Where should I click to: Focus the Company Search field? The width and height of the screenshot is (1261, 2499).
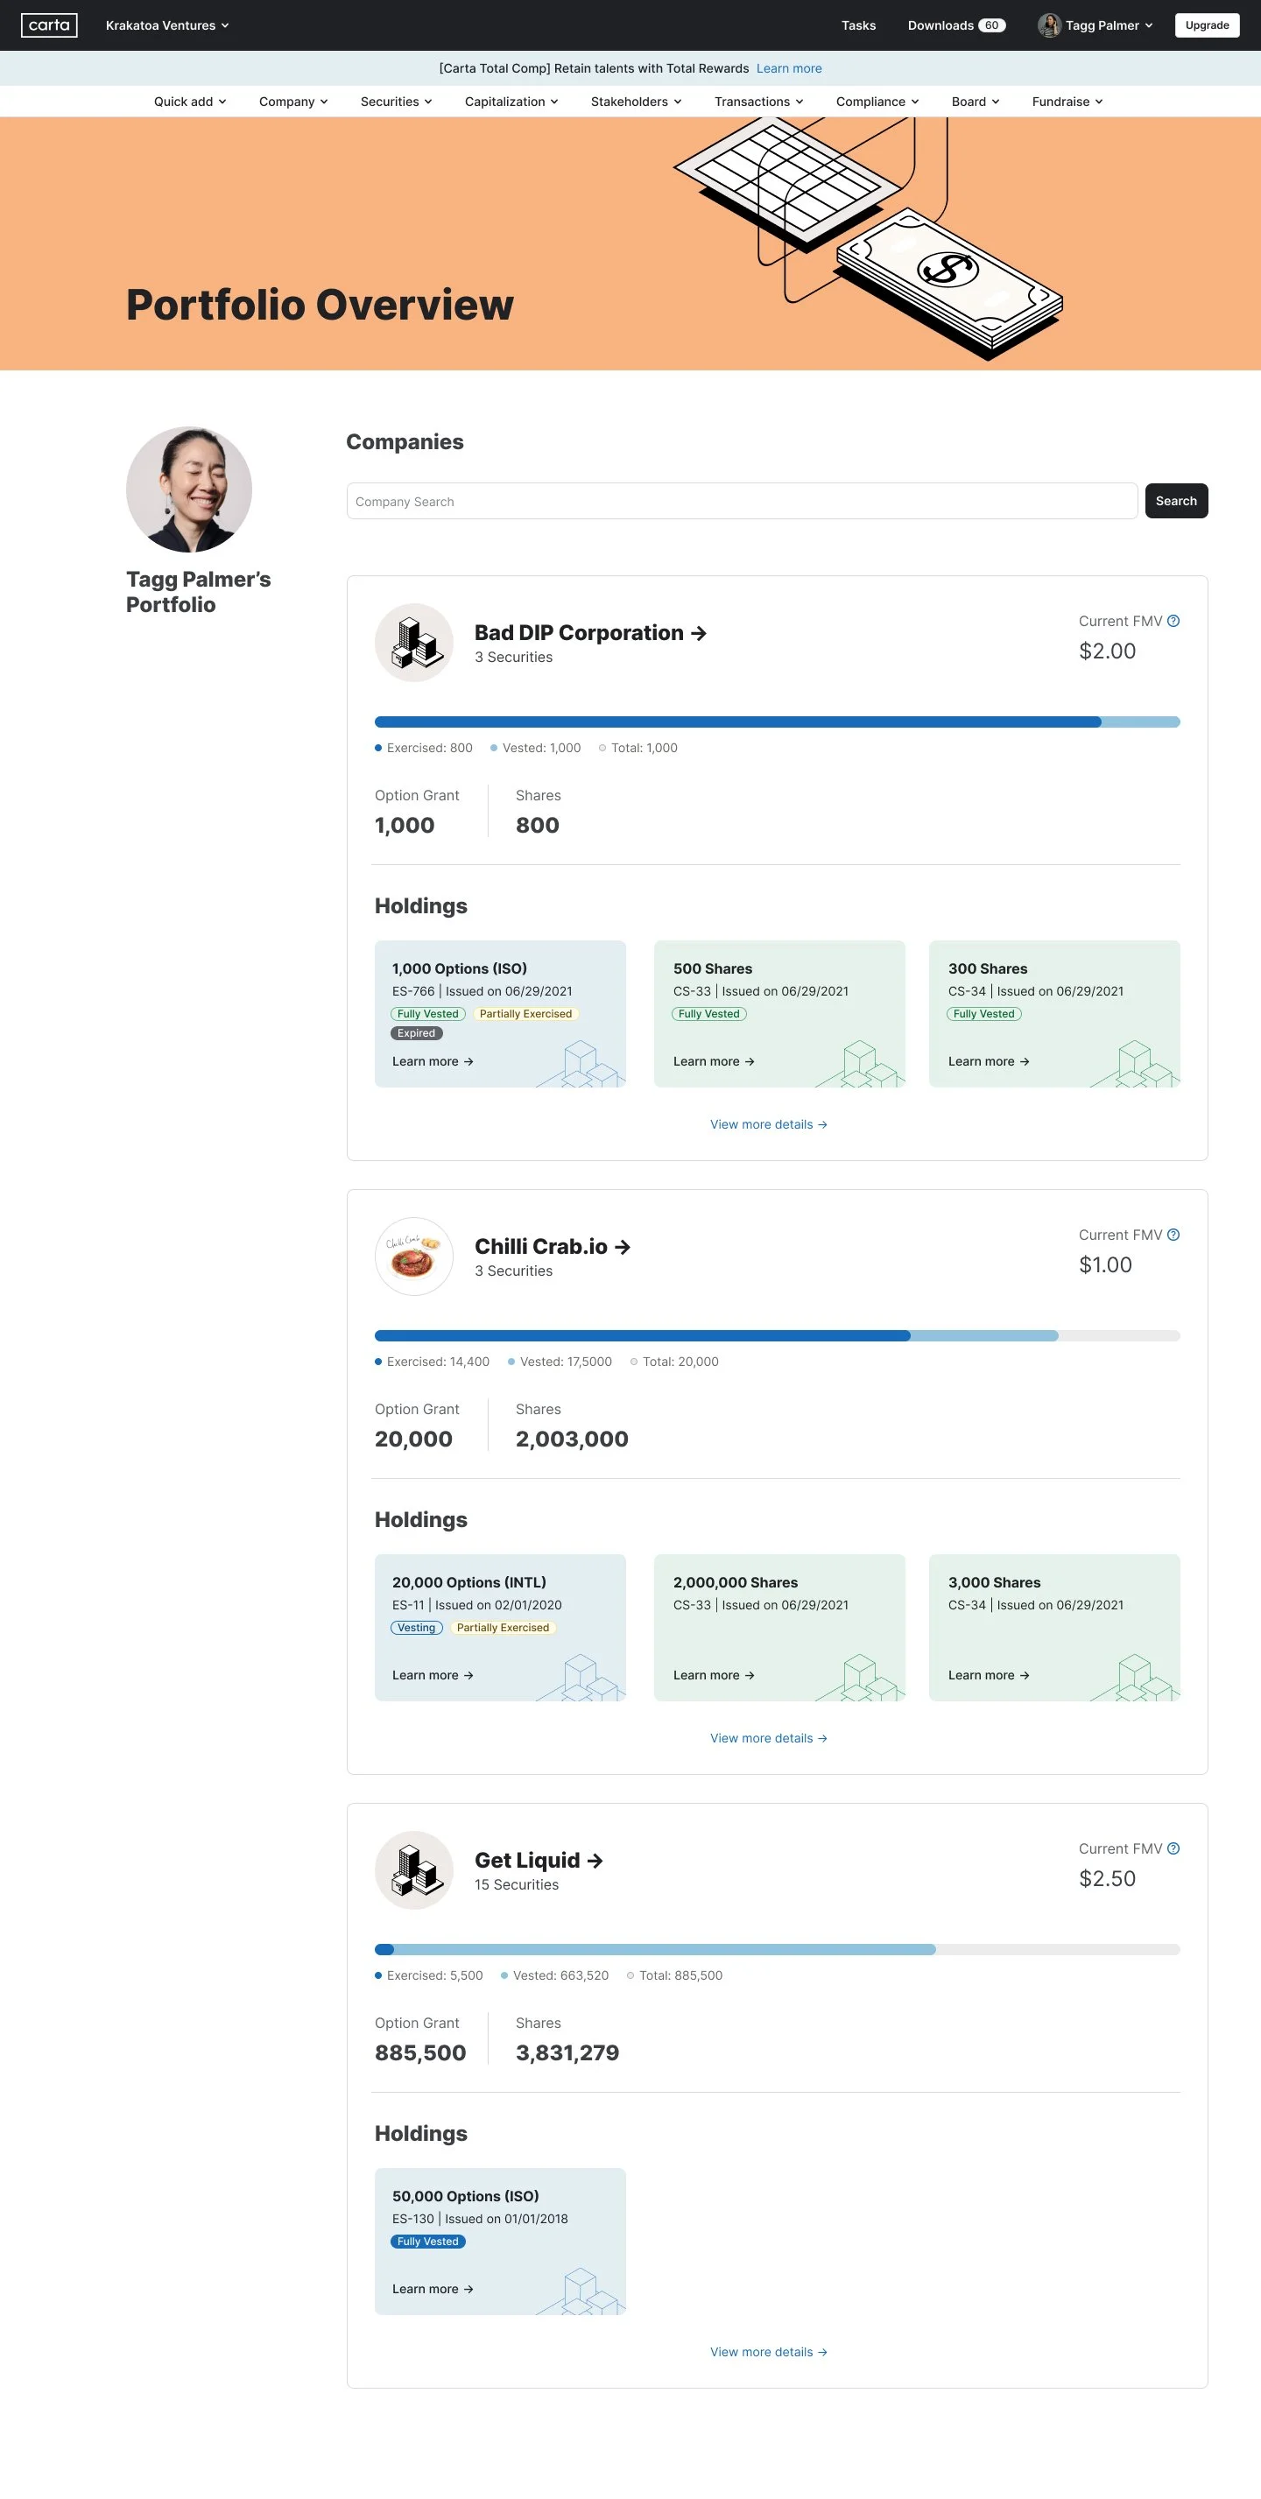click(x=742, y=502)
